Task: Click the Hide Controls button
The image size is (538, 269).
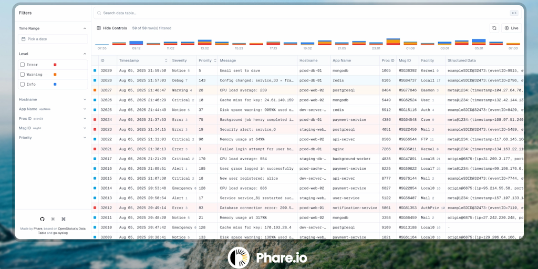Action: tap(112, 28)
